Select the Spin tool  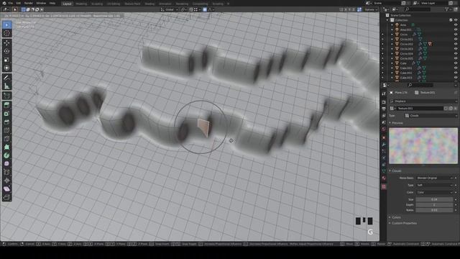coord(6,155)
